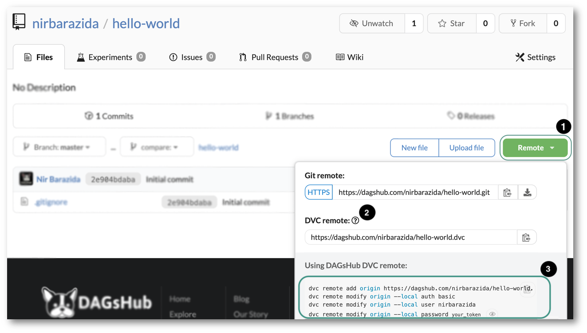Click the Issues exclamation icon
The image size is (587, 333).
(173, 57)
